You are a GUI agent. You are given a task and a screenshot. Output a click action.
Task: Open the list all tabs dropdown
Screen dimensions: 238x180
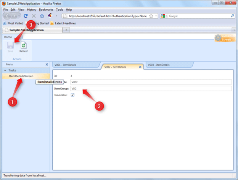tap(234, 30)
